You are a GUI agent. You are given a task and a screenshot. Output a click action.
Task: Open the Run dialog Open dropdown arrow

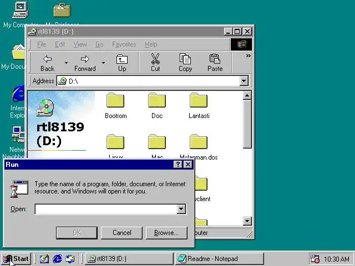[181, 209]
